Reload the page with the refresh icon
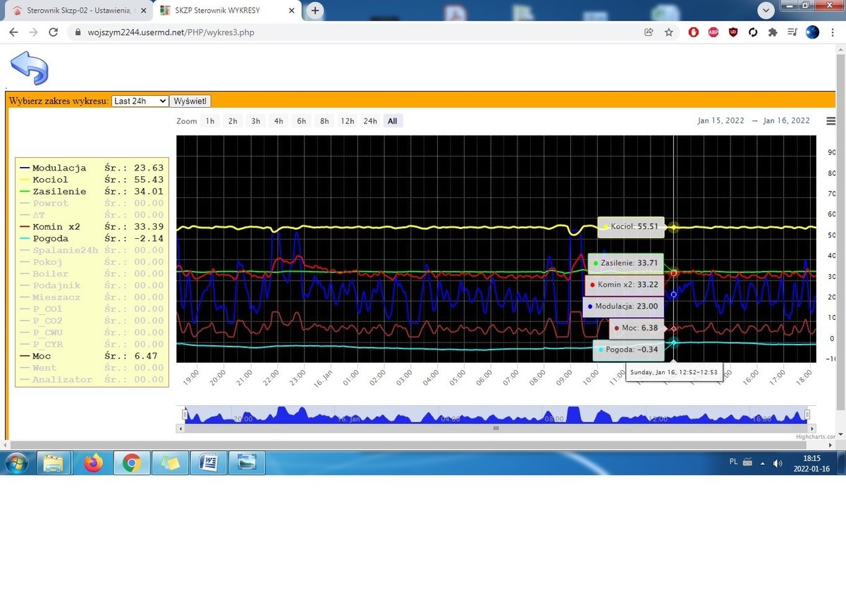Screen dimensions: 846x594 53,32
